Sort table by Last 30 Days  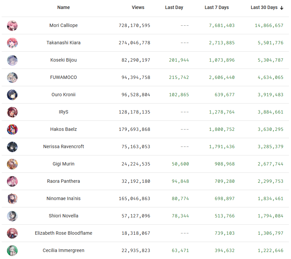click(264, 7)
